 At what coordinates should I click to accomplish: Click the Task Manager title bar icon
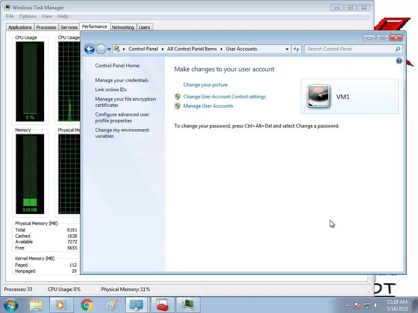click(x=7, y=7)
